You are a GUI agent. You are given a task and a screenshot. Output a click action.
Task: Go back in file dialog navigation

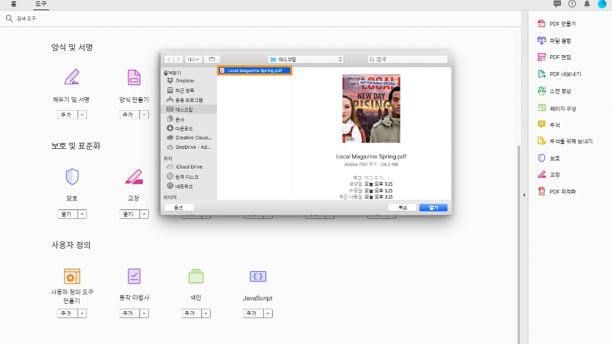pos(169,59)
